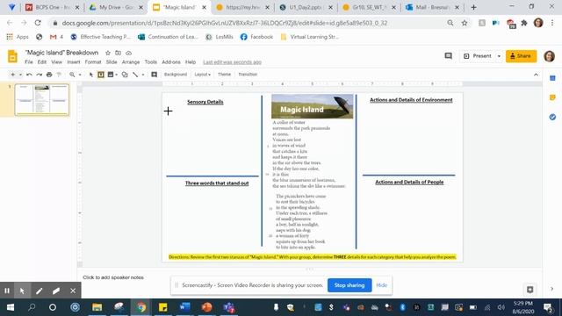Click the Explore button at bottom right
The image size is (562, 316).
(530, 289)
